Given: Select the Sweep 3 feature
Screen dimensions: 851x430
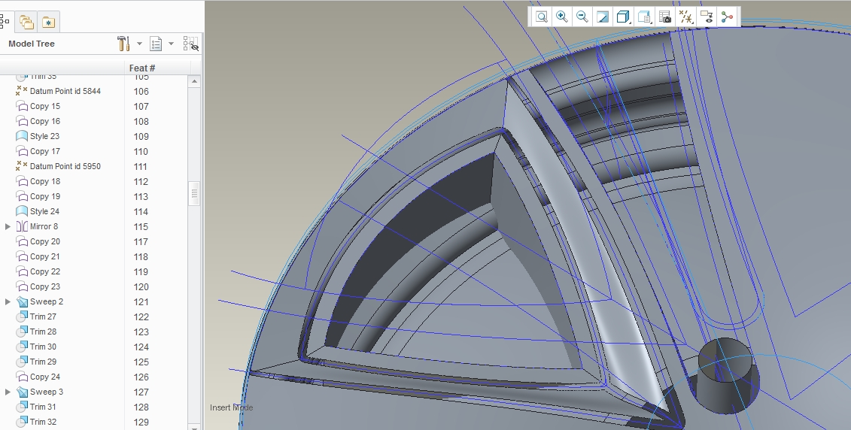Looking at the screenshot, I should click(47, 392).
